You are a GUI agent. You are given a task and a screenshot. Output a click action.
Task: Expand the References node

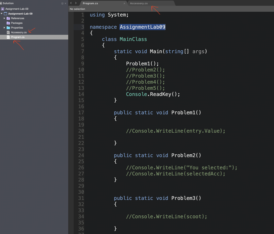tap(4, 18)
